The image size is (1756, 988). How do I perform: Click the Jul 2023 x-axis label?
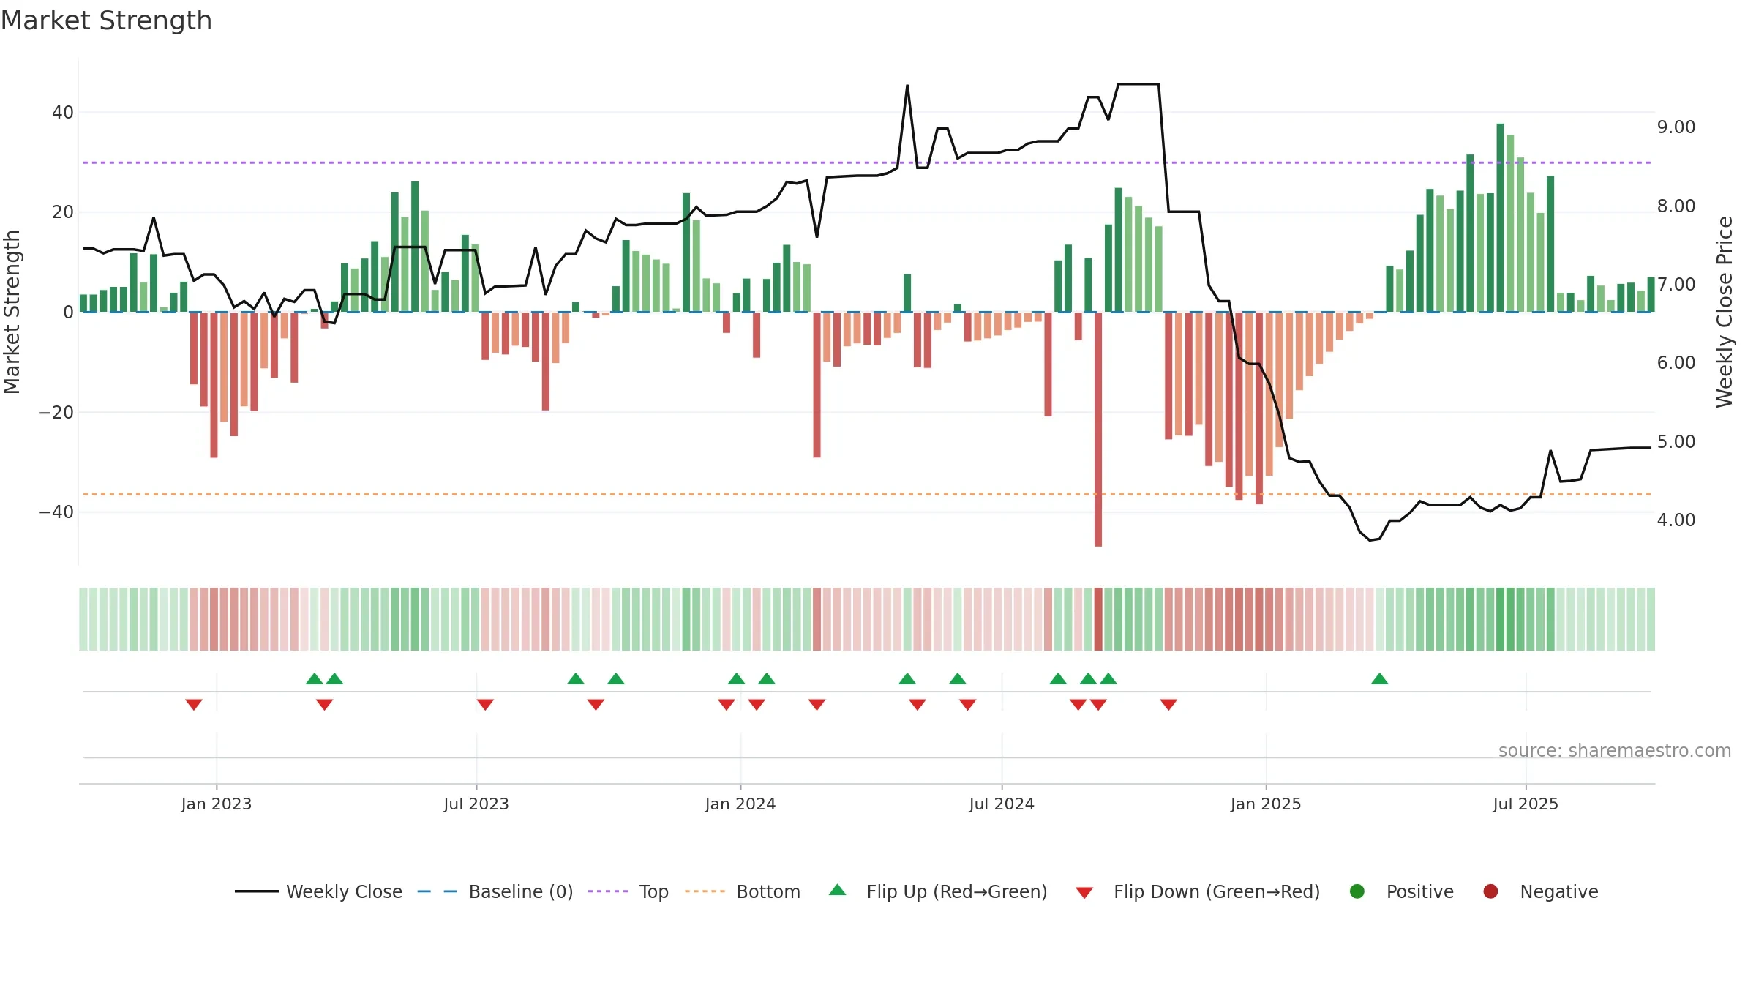[476, 804]
